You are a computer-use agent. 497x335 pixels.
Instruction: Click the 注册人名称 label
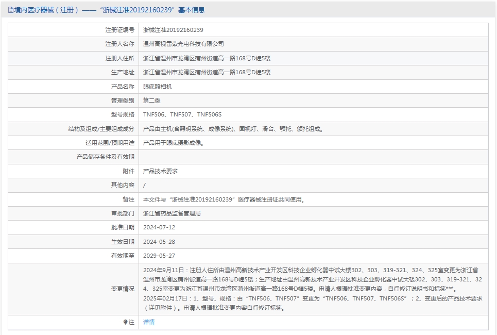(x=120, y=44)
